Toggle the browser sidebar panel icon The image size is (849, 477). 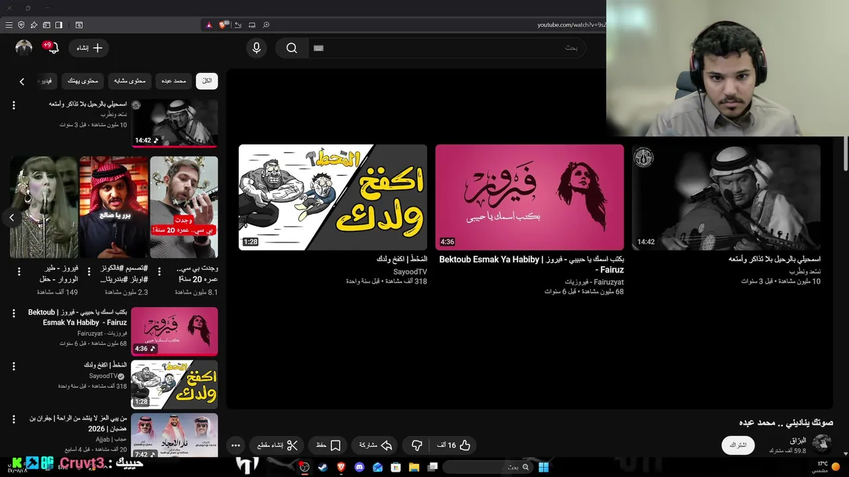pyautogui.click(x=58, y=25)
